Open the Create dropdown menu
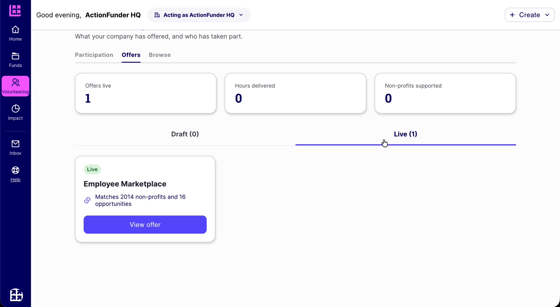The image size is (560, 307). [x=530, y=15]
